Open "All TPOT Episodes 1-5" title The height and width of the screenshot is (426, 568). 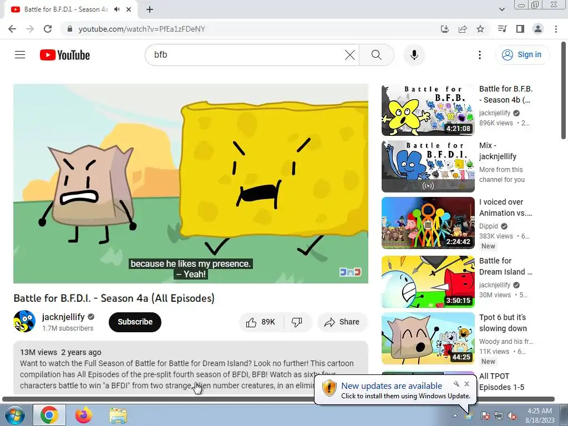click(x=501, y=382)
